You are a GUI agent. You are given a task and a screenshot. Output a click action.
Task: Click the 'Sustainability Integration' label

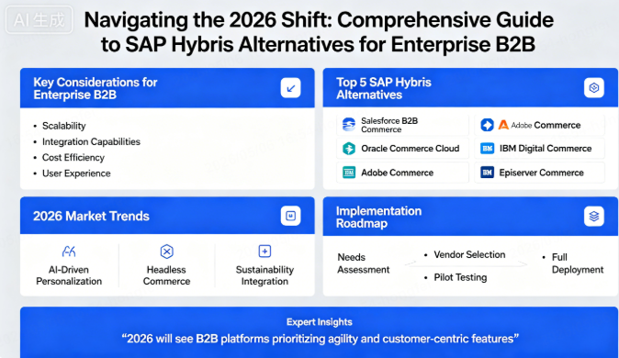click(x=264, y=275)
